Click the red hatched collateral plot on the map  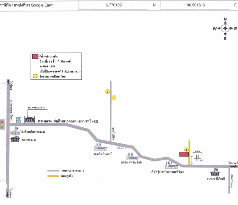coord(184,154)
